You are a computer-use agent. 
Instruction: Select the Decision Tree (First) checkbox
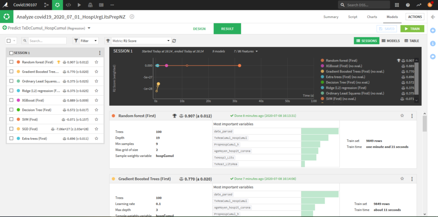tap(12, 110)
